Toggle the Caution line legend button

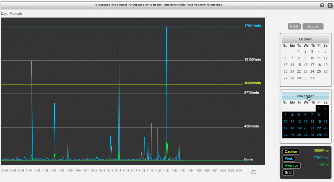coord(291,152)
